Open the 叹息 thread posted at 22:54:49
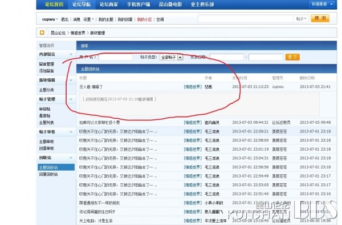 click(118, 176)
